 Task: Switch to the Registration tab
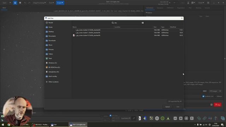pyautogui.click(x=181, y=8)
